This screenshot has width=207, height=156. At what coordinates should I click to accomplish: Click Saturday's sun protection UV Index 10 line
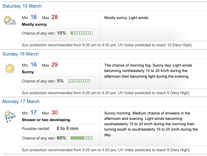[x=106, y=45]
